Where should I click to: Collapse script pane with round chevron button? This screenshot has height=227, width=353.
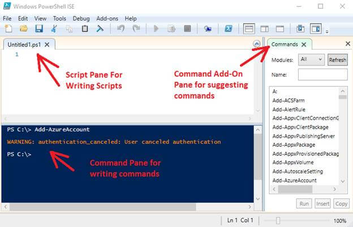point(257,43)
